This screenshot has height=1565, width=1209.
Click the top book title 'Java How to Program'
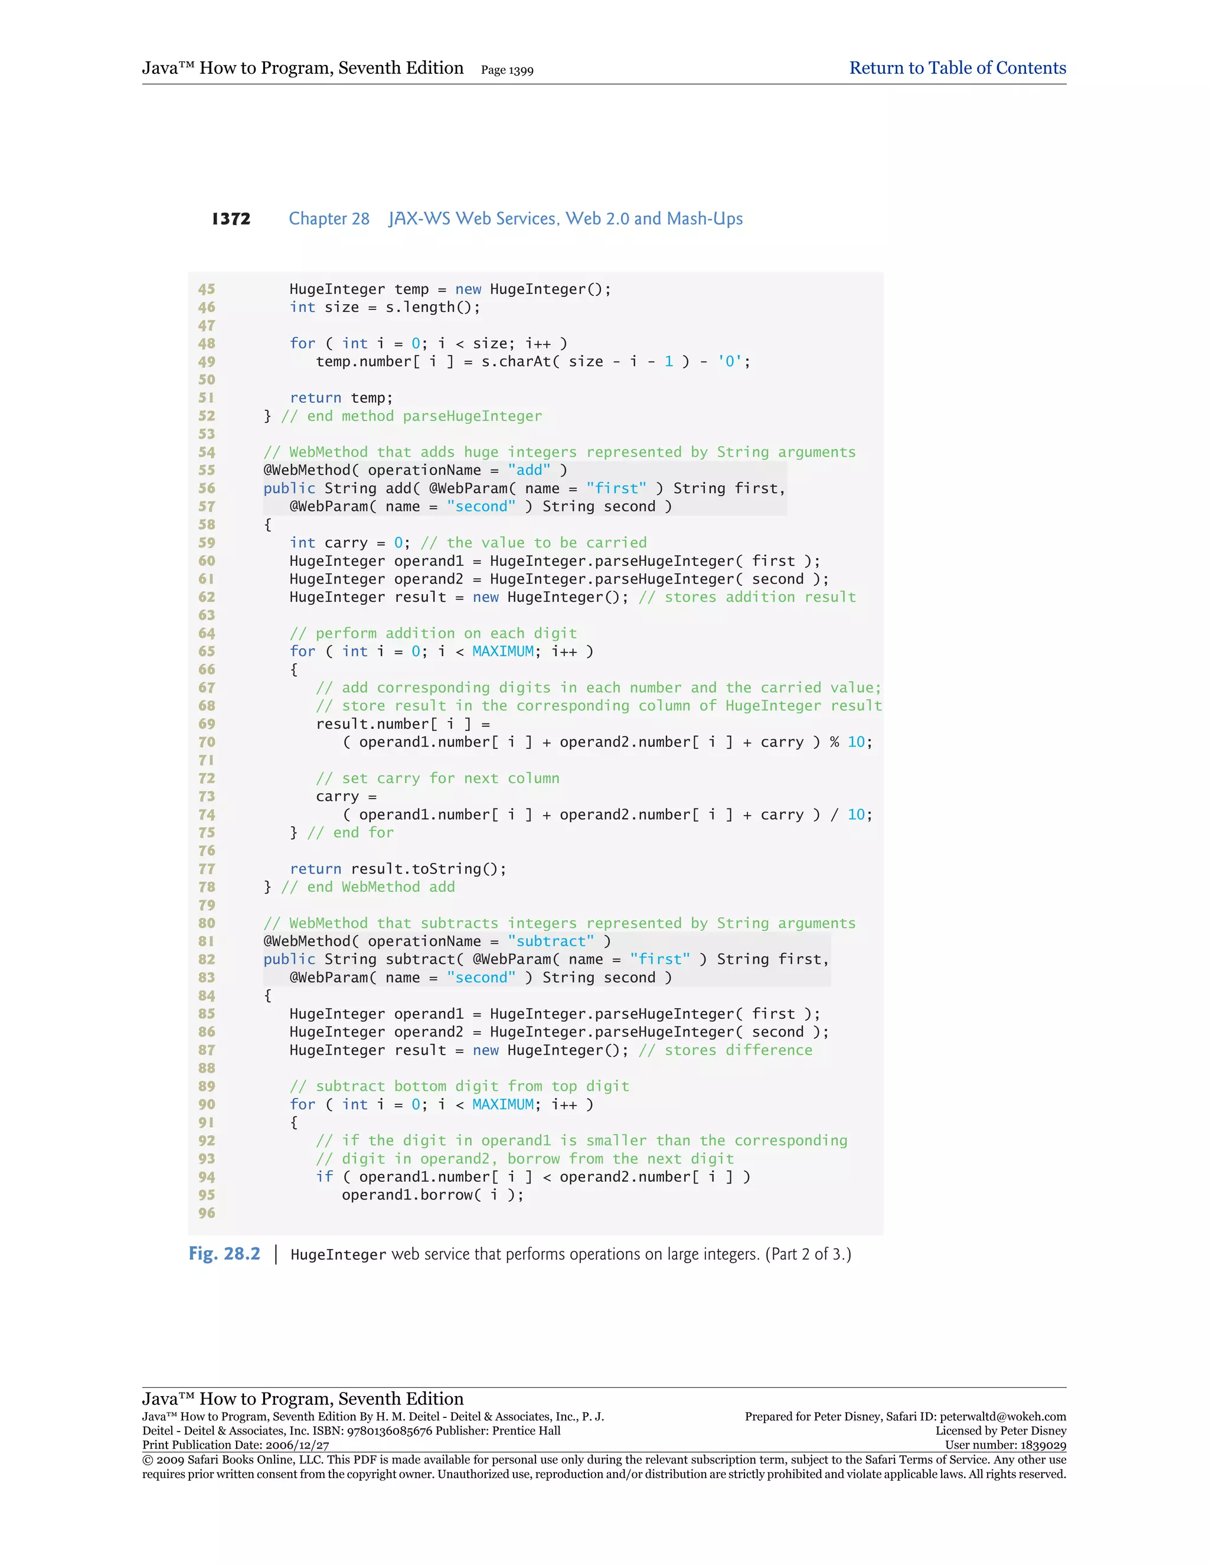(x=302, y=68)
